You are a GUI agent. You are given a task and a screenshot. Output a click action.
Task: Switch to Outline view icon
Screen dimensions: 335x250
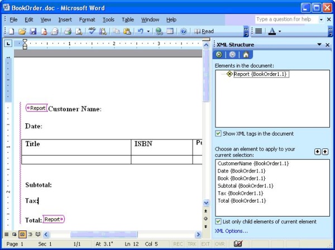30,234
